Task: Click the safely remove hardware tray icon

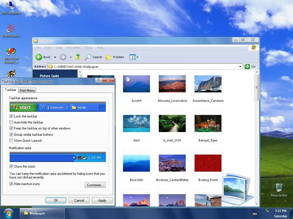Action: (x=268, y=211)
